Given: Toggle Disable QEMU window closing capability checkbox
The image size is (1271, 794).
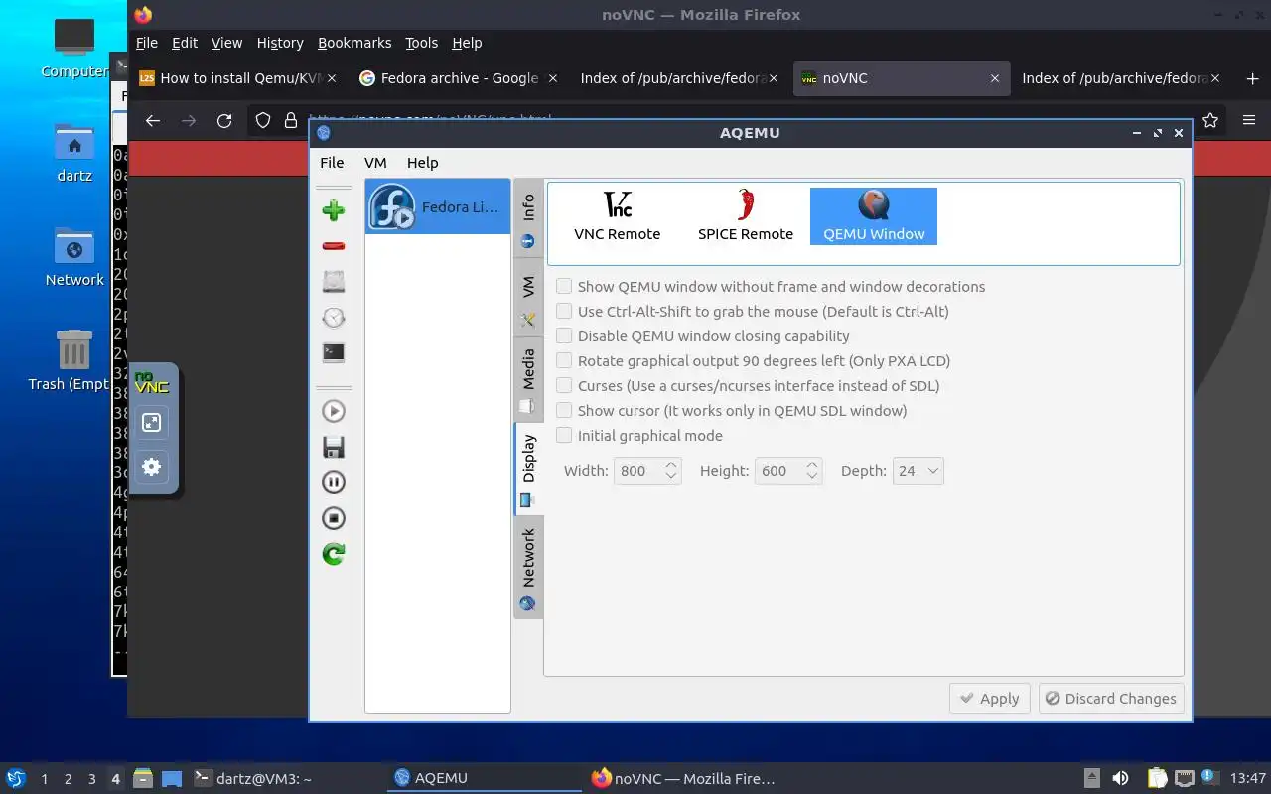Looking at the screenshot, I should click(x=564, y=335).
